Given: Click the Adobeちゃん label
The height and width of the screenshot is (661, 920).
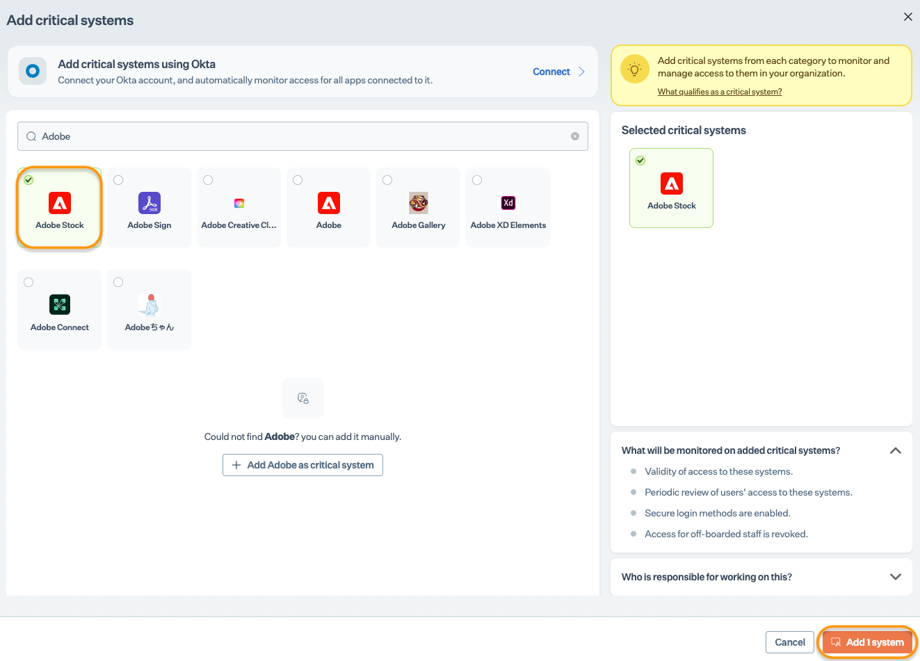Looking at the screenshot, I should [150, 327].
